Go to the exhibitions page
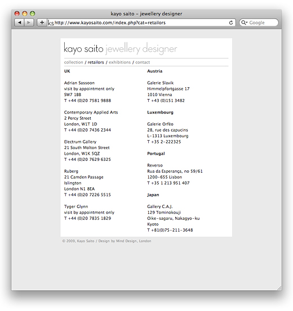The height and width of the screenshot is (311, 293). click(x=119, y=62)
